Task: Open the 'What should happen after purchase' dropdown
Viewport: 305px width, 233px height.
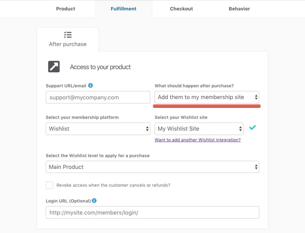Action: (207, 97)
